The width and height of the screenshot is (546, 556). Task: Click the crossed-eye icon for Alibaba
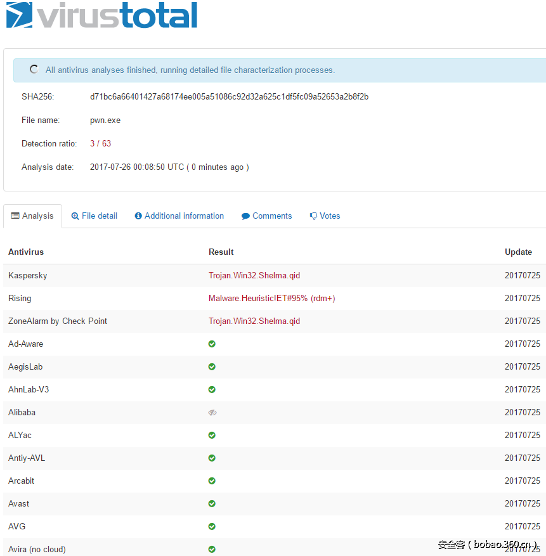pyautogui.click(x=212, y=412)
